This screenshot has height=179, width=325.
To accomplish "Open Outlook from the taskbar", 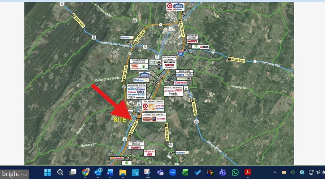I will coord(98,173).
